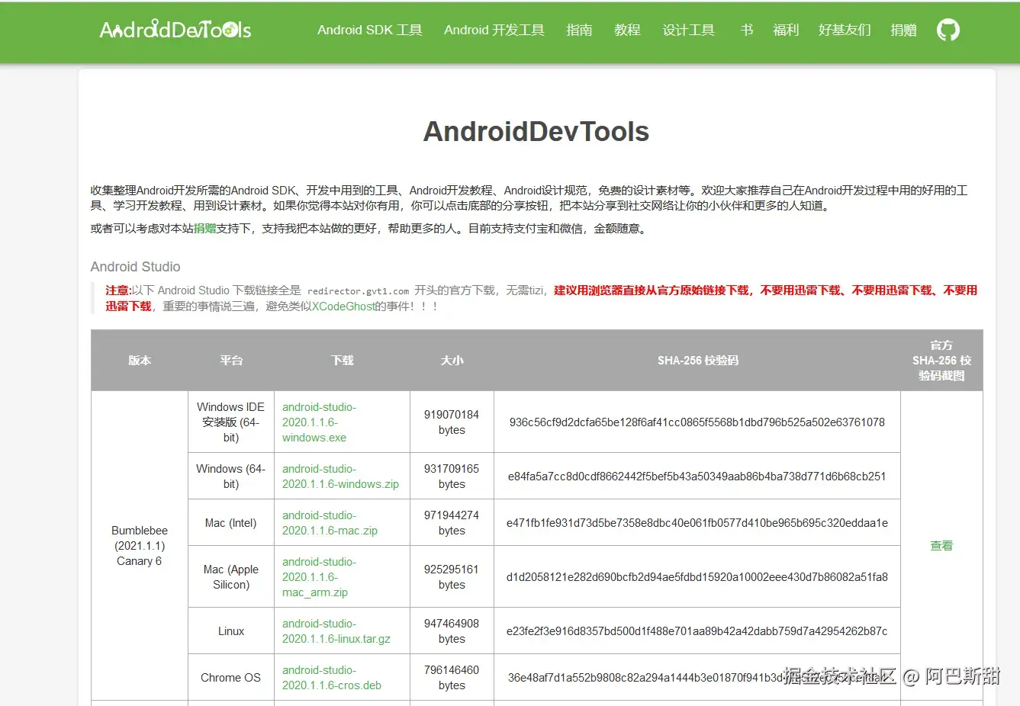Select checksum starting e471fb1fe931
1020x706 pixels.
(697, 523)
